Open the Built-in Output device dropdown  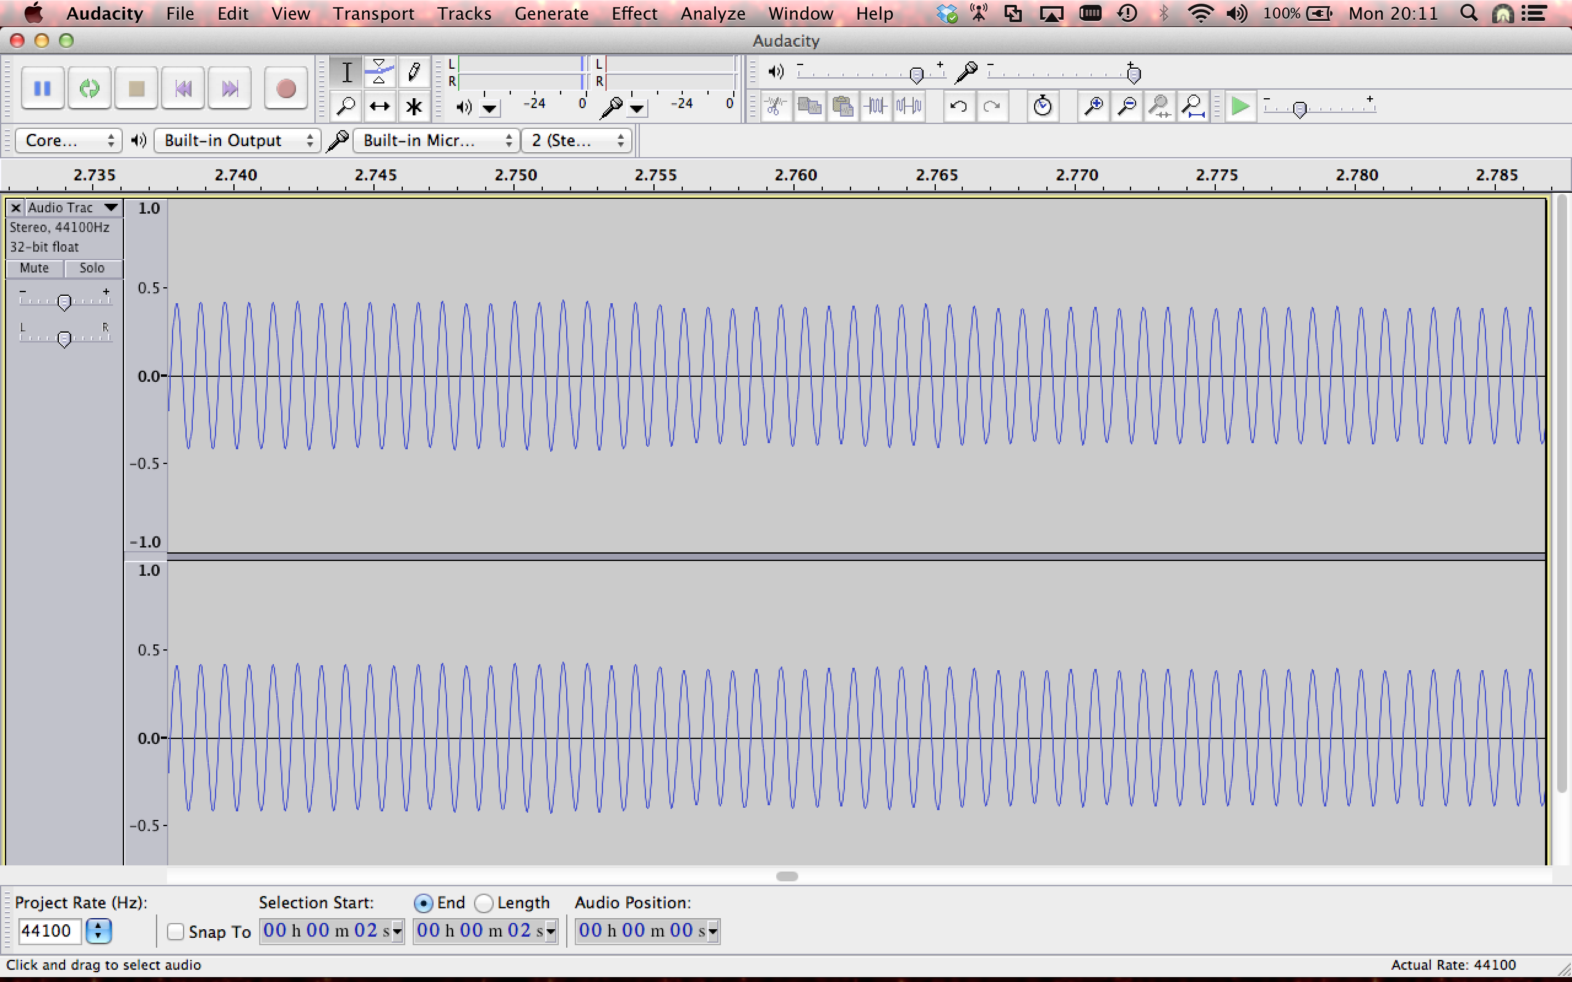coord(237,141)
